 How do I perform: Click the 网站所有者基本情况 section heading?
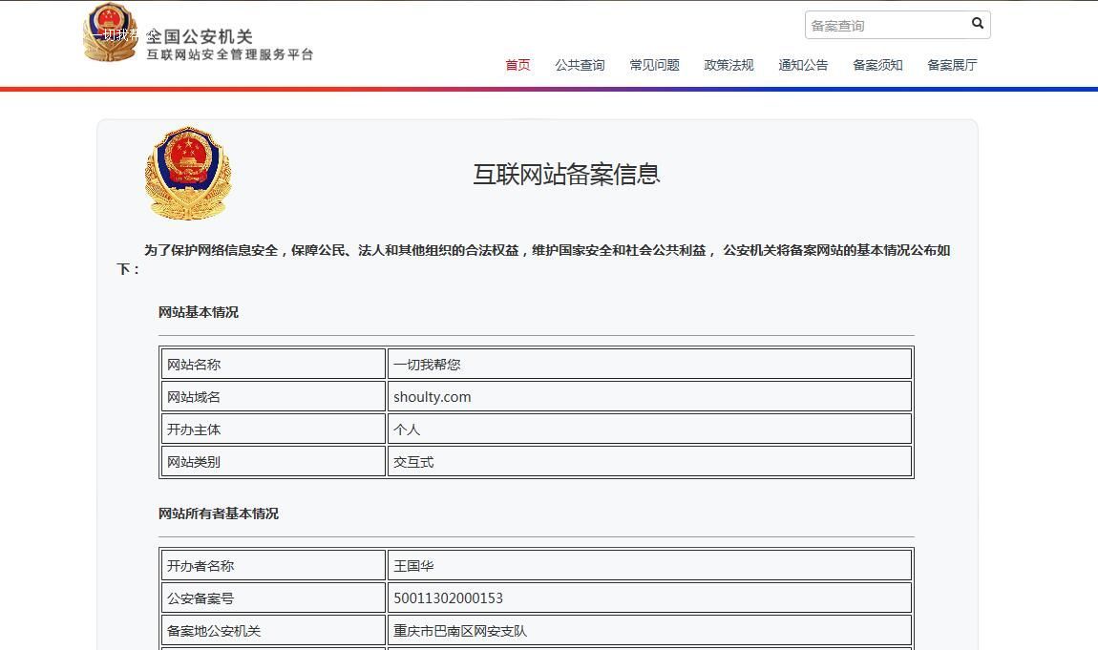219,514
